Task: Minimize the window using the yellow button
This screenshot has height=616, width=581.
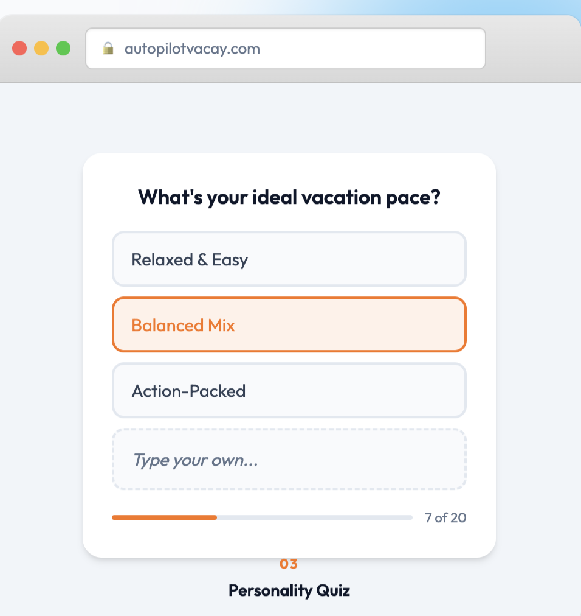Action: click(x=41, y=49)
